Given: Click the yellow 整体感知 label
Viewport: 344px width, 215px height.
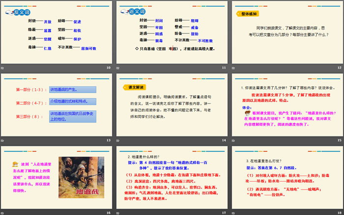Looking at the screenshot, I should [x=248, y=14].
